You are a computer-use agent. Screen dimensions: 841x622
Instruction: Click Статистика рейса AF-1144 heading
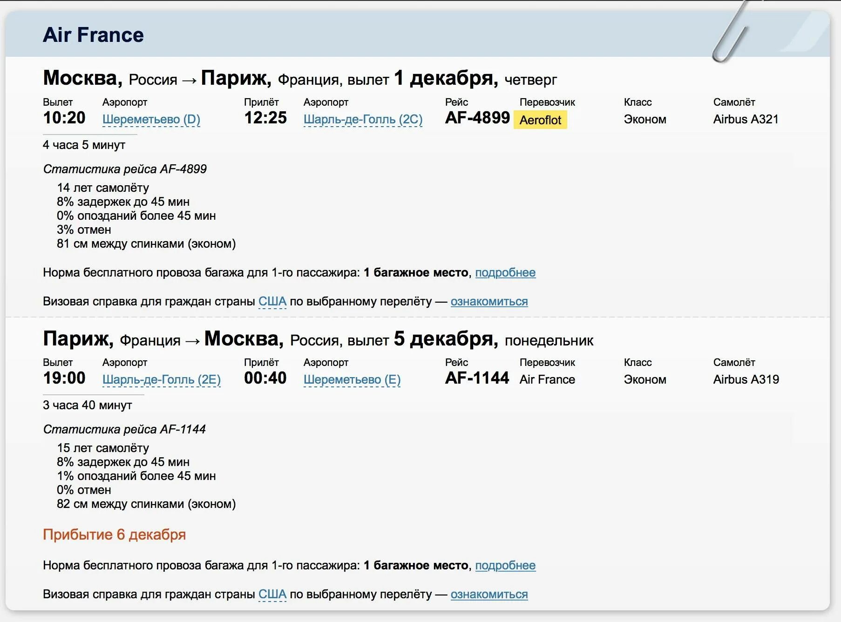pos(124,429)
